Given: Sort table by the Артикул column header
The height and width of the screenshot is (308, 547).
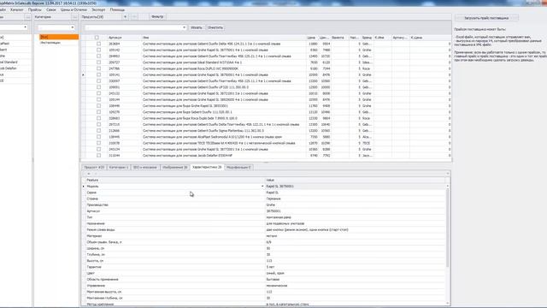Looking at the screenshot, I should click(x=115, y=38).
